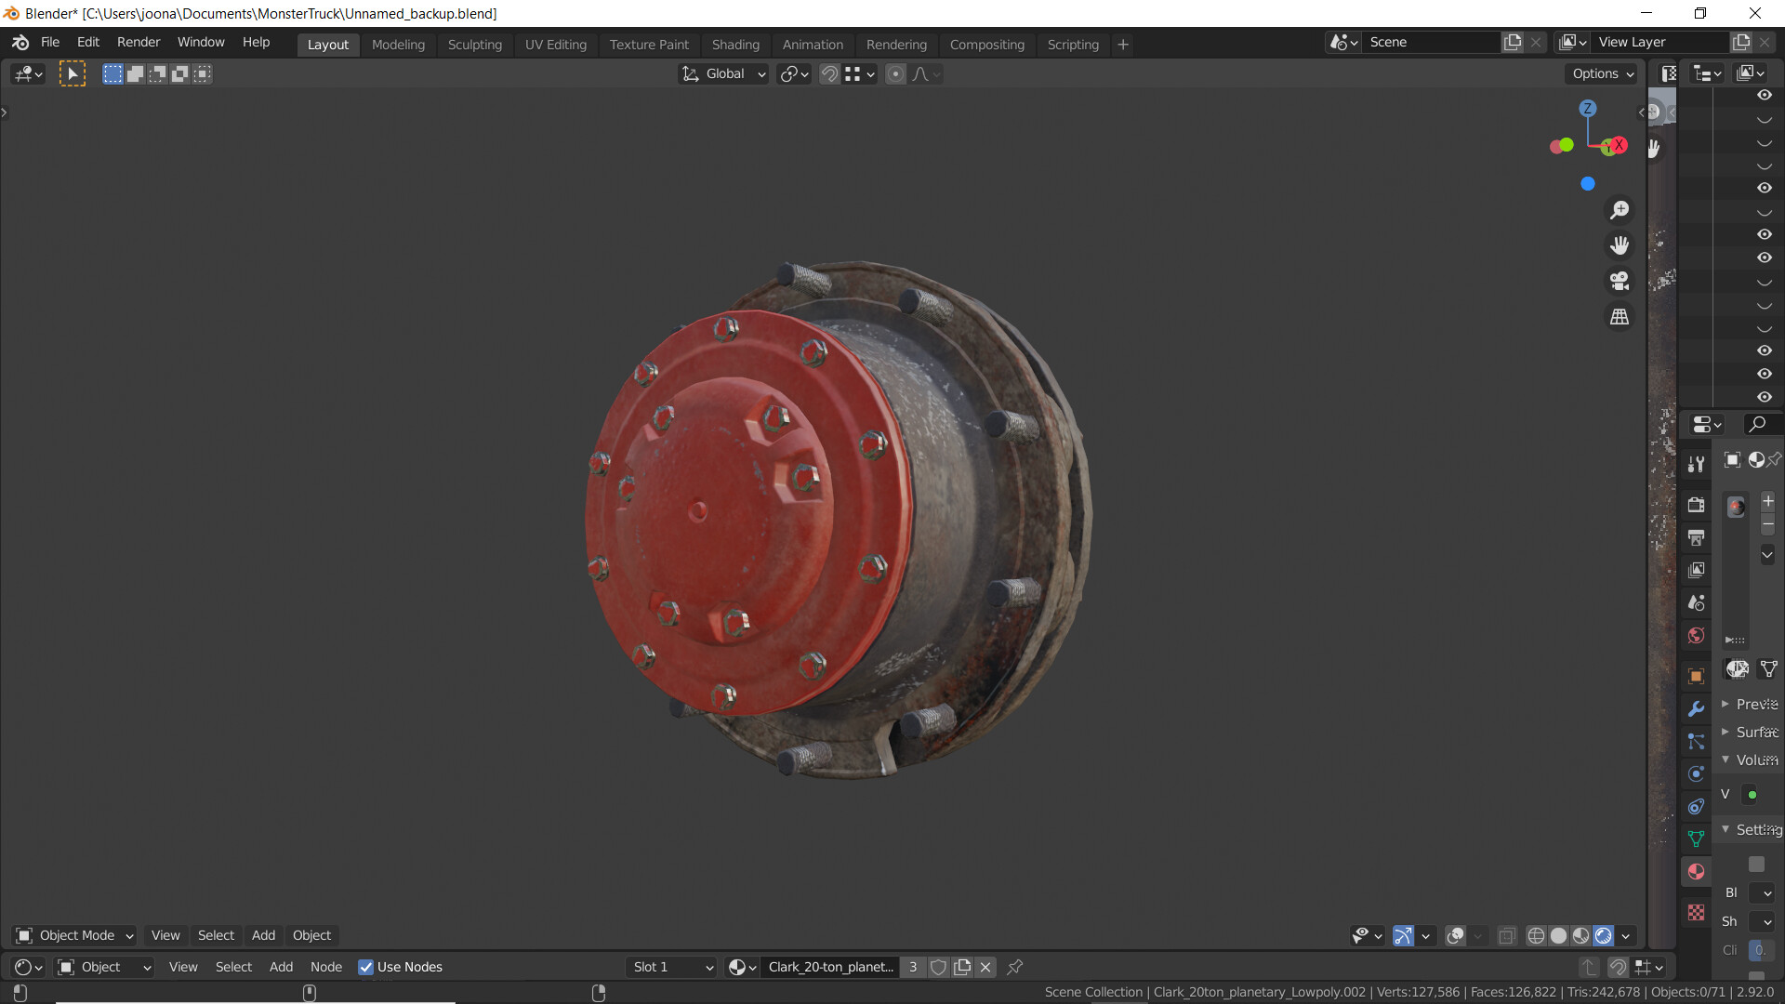Open Global transform orientation dropdown
1785x1004 pixels.
724,74
